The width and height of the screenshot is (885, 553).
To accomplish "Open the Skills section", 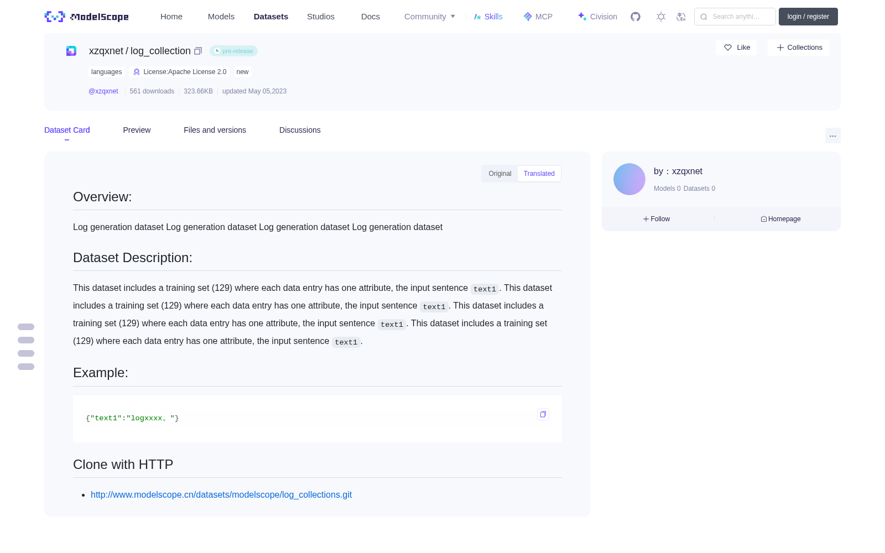I will pyautogui.click(x=488, y=17).
